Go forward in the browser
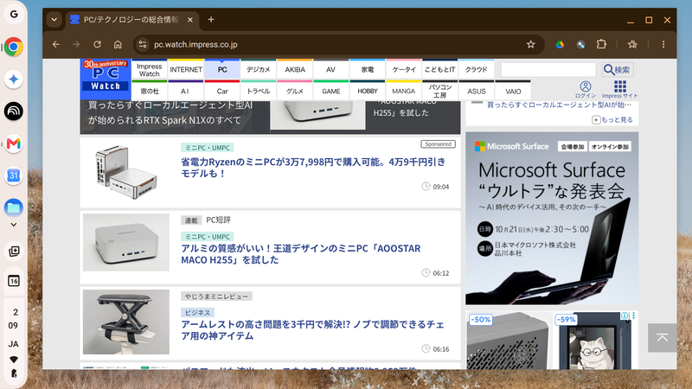Viewport: 692px width, 389px height. tap(76, 44)
